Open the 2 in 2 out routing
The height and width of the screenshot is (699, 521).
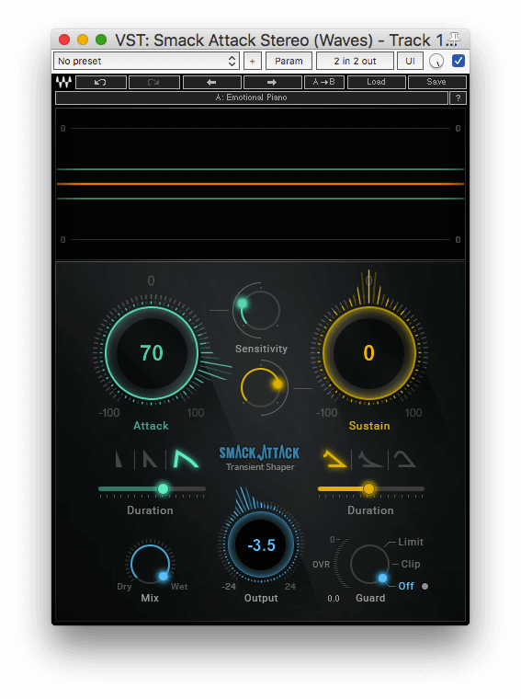click(x=355, y=61)
